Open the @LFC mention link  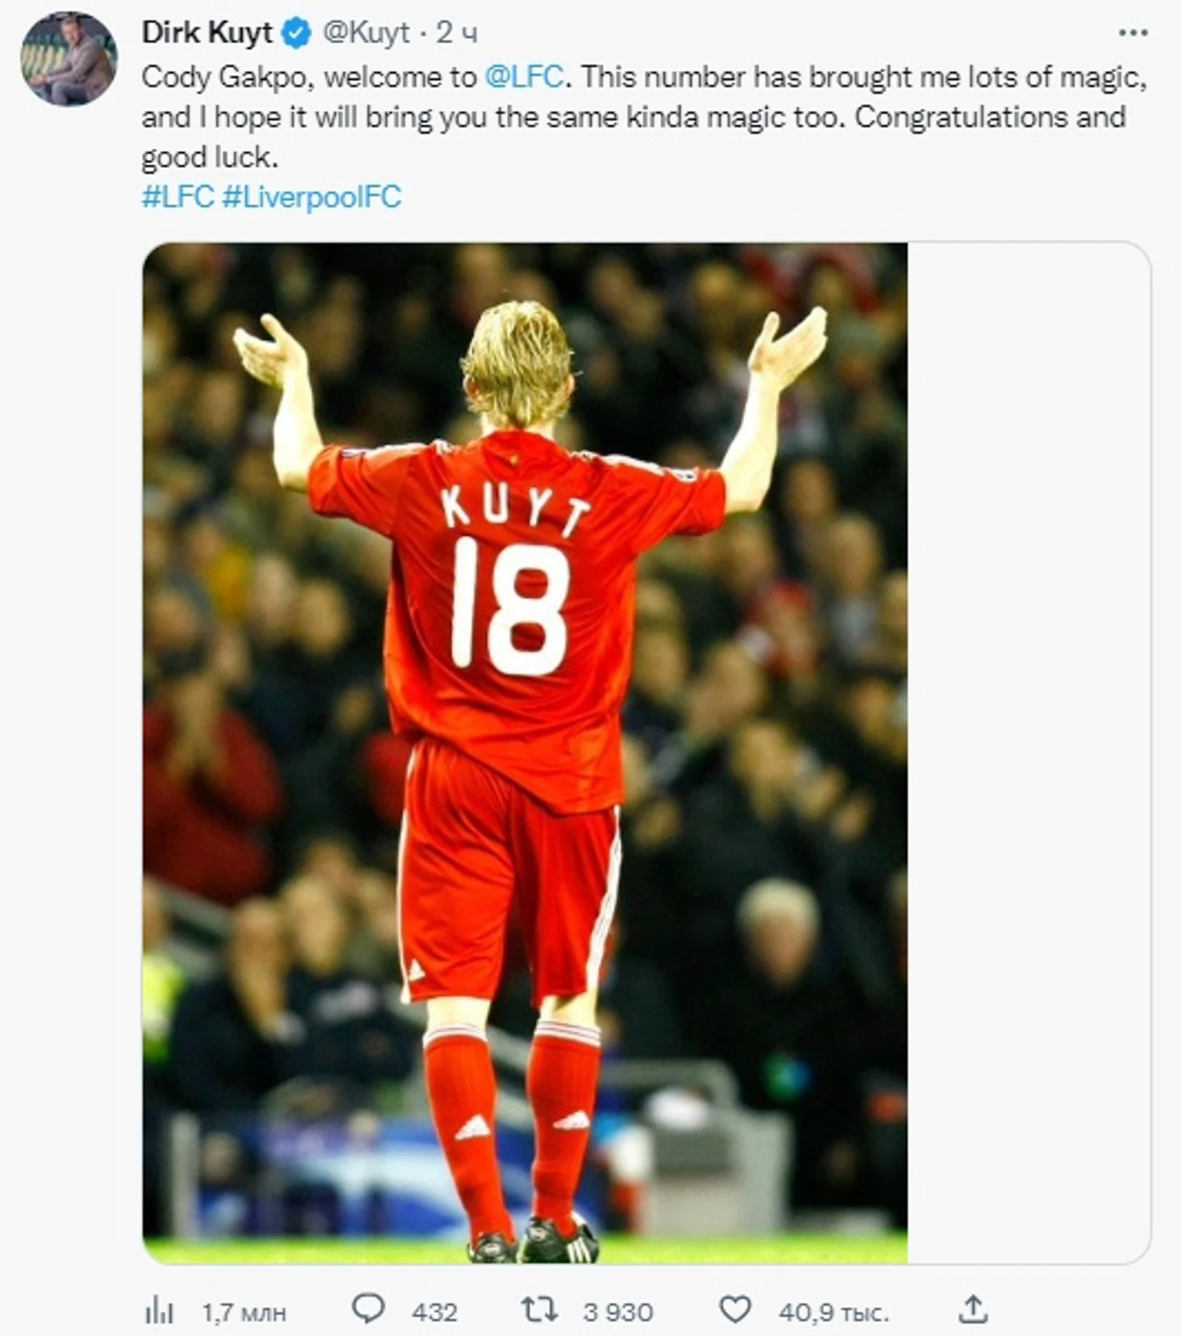coord(523,77)
